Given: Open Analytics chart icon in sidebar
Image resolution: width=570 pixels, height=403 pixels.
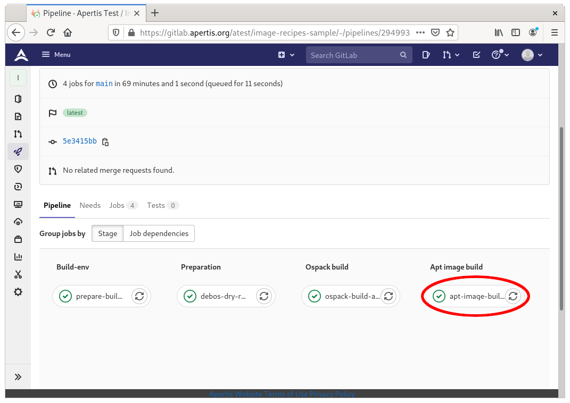Looking at the screenshot, I should 18,257.
